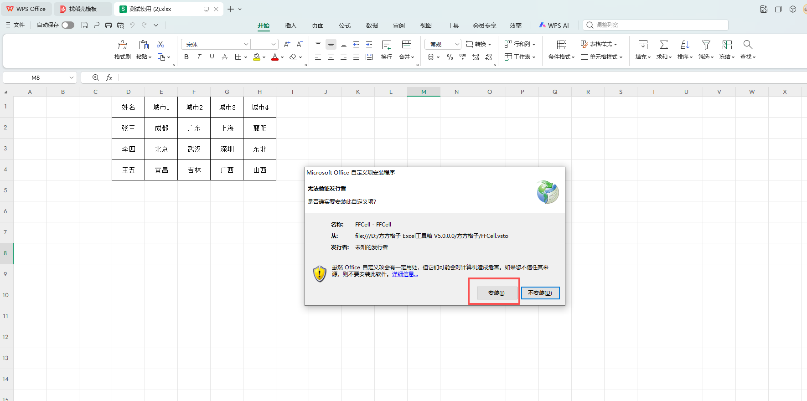Toggle bold formatting with B button
This screenshot has height=401, width=807.
coord(186,57)
